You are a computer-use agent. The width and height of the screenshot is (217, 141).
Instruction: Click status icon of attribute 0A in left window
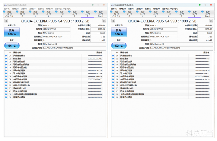[6, 82]
